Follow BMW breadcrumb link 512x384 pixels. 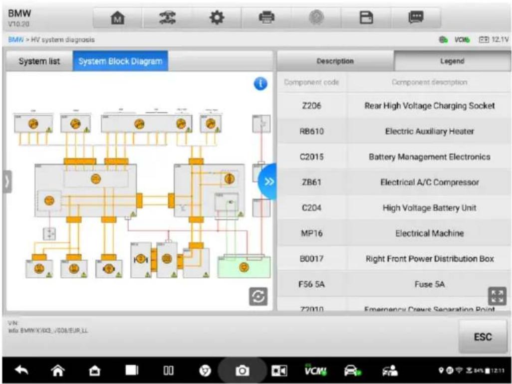15,40
